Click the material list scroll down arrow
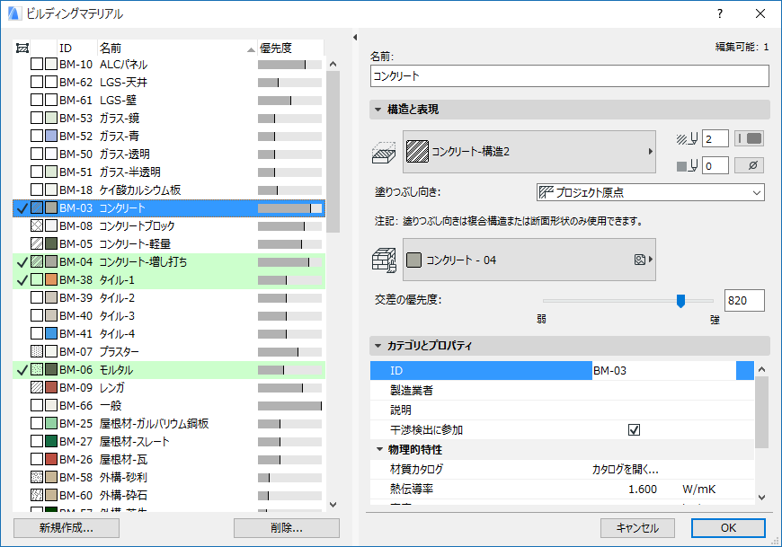Screen dimensions: 782x547 pyautogui.click(x=333, y=505)
